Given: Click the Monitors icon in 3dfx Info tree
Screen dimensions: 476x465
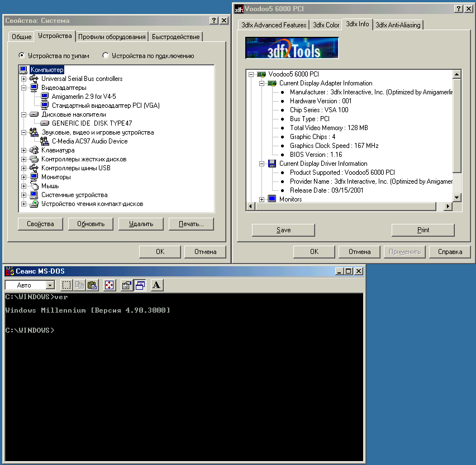Looking at the screenshot, I should [272, 199].
